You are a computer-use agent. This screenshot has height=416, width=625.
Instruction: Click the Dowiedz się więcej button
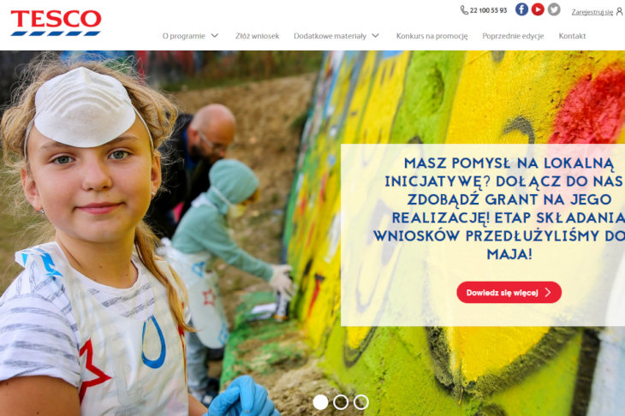tap(509, 293)
